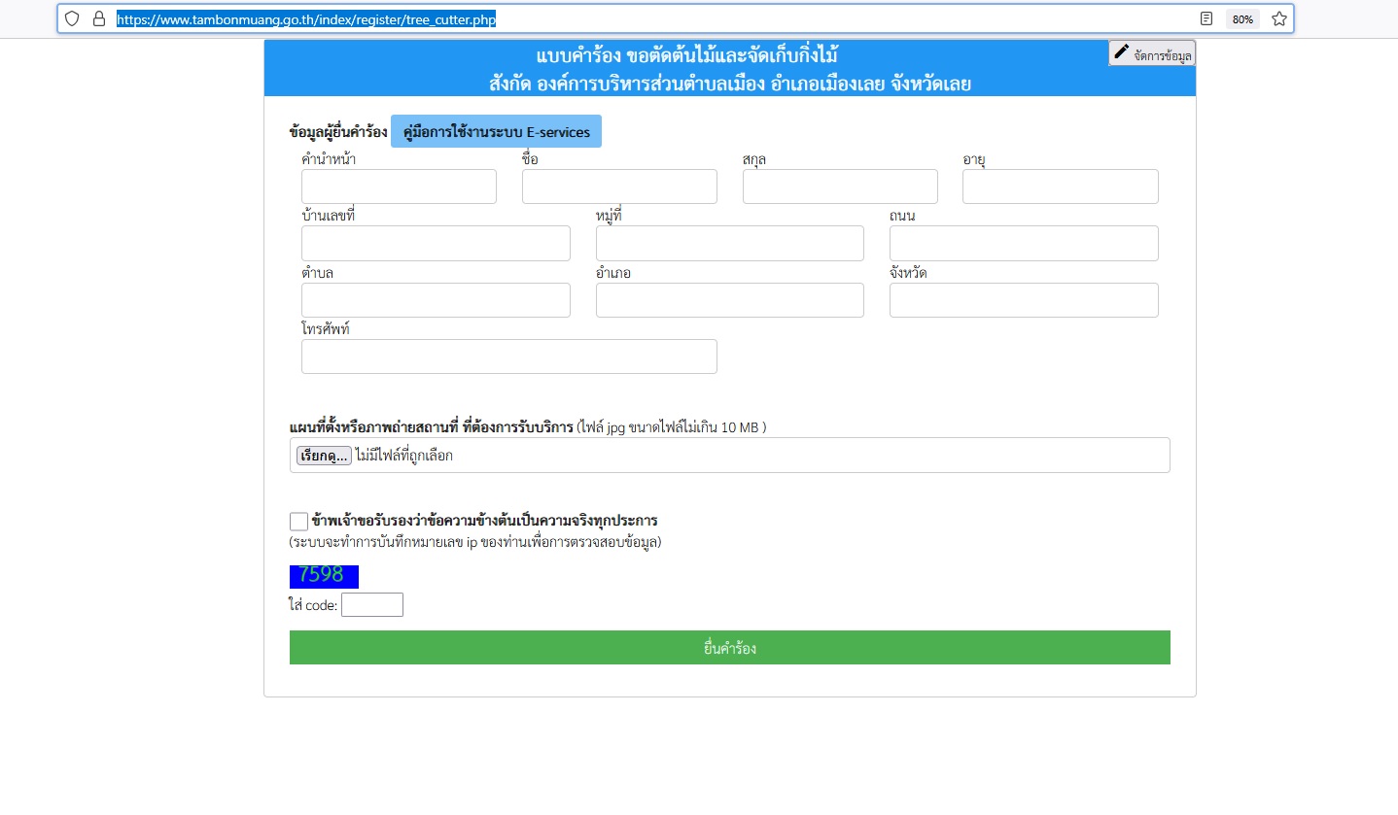Click the หมู่ที่ input field

click(x=730, y=243)
